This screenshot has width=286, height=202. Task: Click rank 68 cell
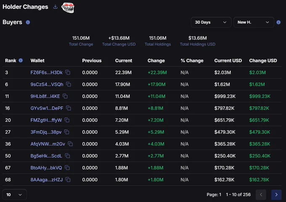pyautogui.click(x=8, y=180)
